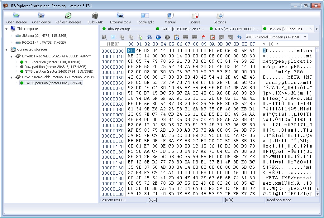The width and height of the screenshot is (324, 218).
Task: Click ASCII text 'metypeapplicatio'
Action: tap(287, 61)
